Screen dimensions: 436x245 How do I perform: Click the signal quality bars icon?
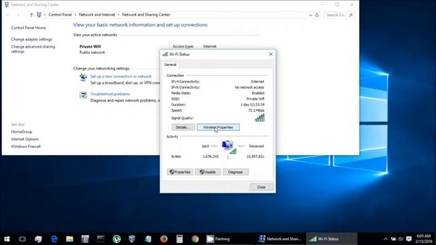[260, 118]
